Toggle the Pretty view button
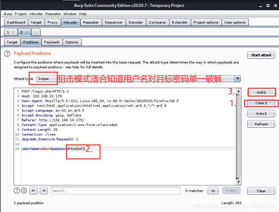Image resolution: width=279 pixels, height=212 pixels. click(x=231, y=191)
